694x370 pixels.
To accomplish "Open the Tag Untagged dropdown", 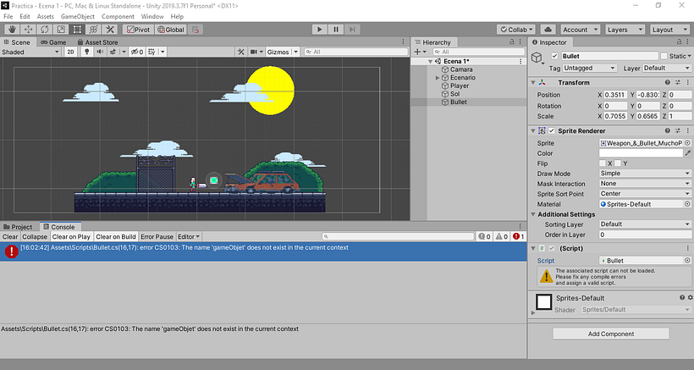I will (589, 68).
